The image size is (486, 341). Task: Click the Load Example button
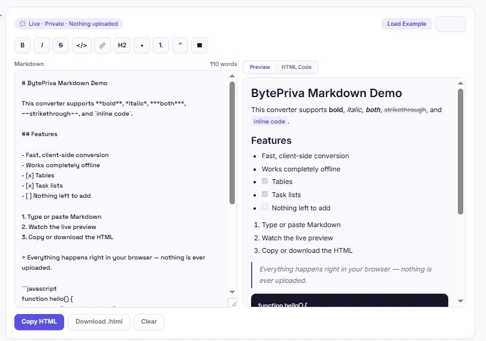coord(407,24)
